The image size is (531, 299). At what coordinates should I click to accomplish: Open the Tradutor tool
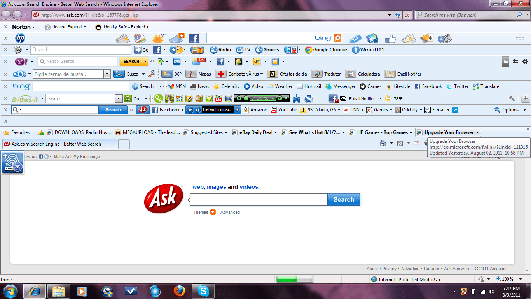point(326,74)
